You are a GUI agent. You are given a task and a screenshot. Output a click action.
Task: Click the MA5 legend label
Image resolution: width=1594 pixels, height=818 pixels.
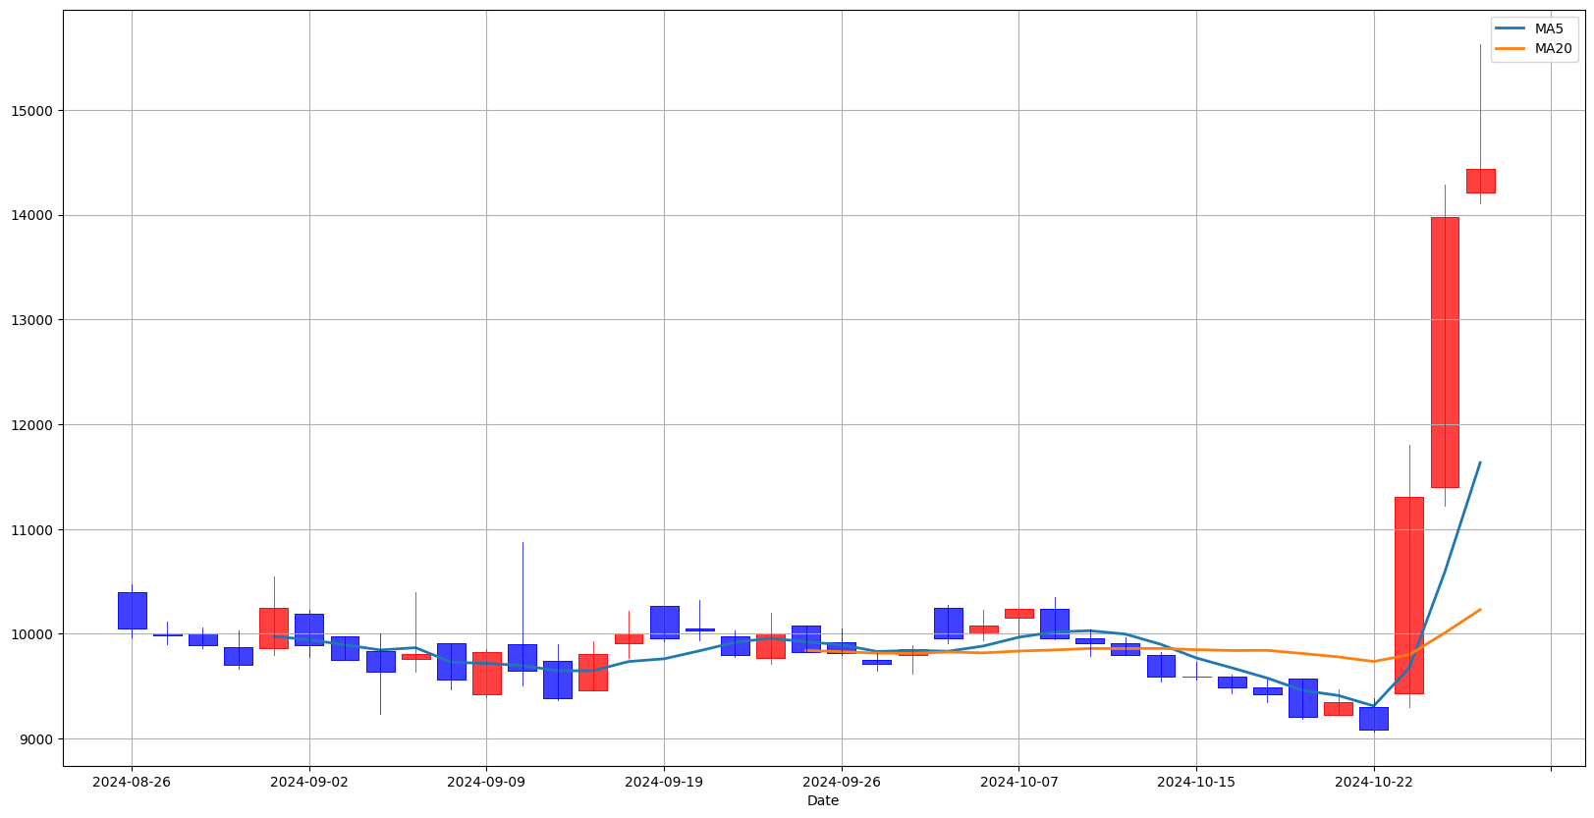1549,29
